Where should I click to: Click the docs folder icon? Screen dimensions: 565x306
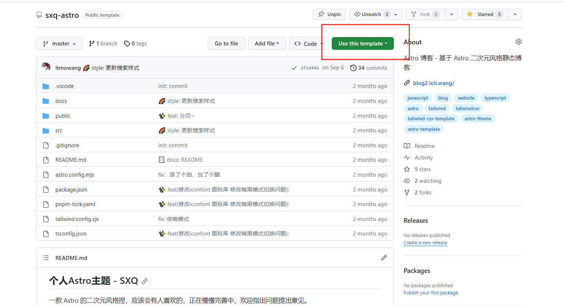click(x=46, y=101)
